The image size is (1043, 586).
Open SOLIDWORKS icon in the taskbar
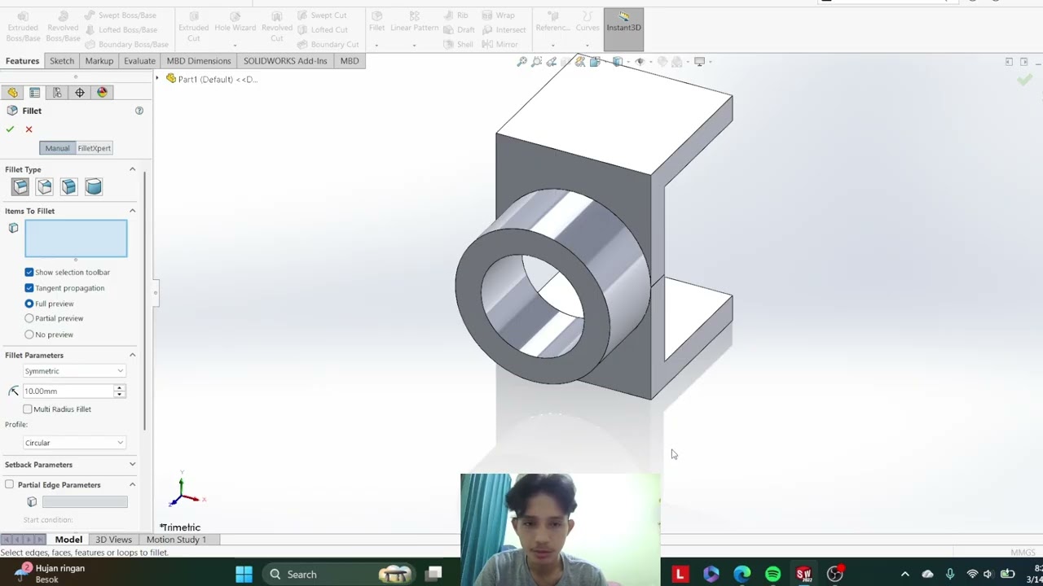click(803, 575)
